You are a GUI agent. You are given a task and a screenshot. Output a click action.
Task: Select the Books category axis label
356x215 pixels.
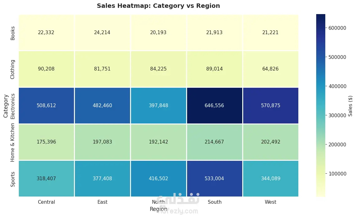13,33
